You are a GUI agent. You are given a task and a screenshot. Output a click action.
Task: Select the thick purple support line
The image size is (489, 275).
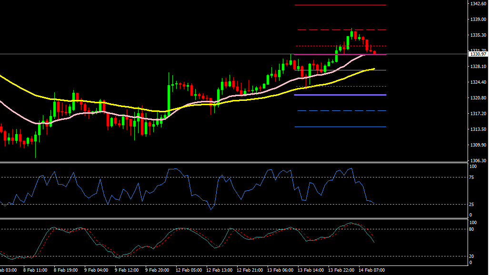pyautogui.click(x=340, y=95)
